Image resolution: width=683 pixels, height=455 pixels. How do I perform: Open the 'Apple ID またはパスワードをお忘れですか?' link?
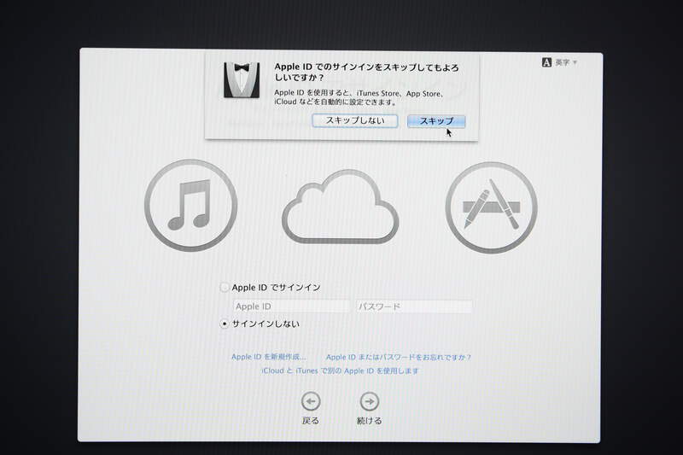click(x=399, y=357)
